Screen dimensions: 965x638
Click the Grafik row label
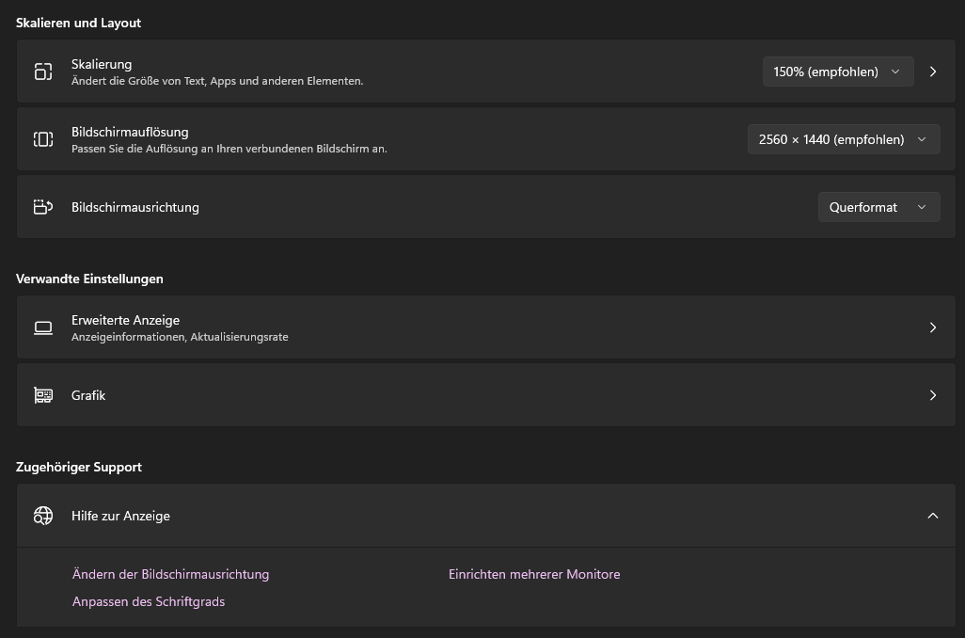[x=88, y=395]
